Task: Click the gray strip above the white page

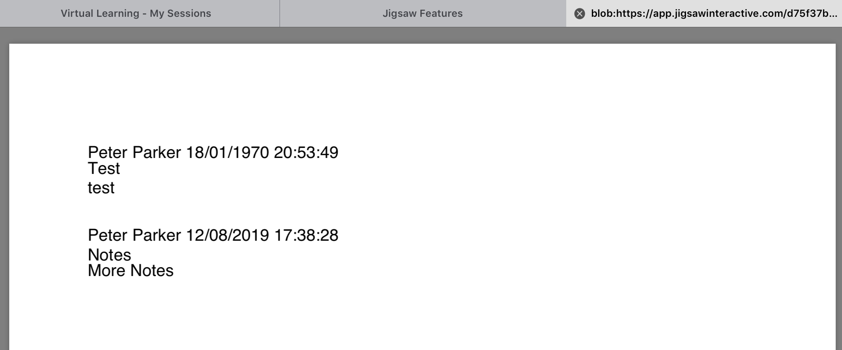Action: click(x=420, y=36)
